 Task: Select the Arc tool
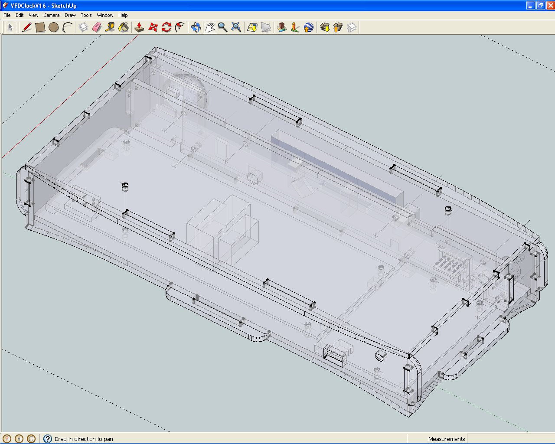67,28
